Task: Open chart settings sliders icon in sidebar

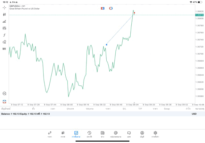Action: [x=4, y=28]
